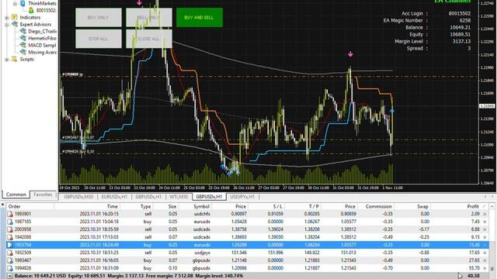This screenshot has width=497, height=279.
Task: Collapse the Expert Advisors tree node
Action: tap(7, 24)
